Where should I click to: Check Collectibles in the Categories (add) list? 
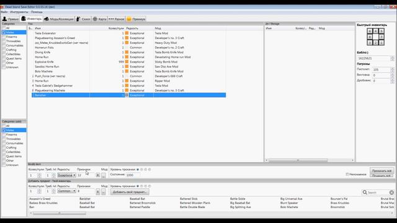click(4, 152)
